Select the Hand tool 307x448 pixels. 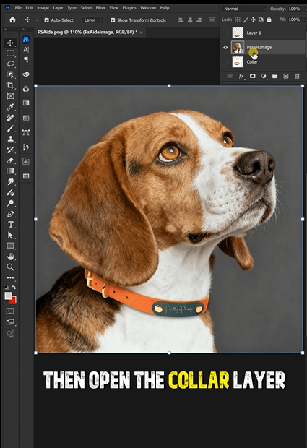10,257
